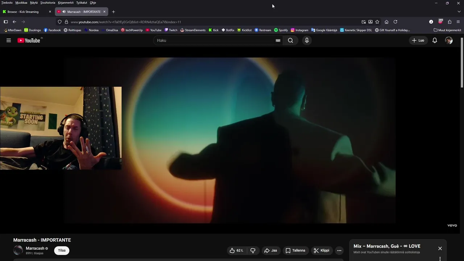The image size is (464, 261).
Task: Click the URL address bar
Action: 214,22
